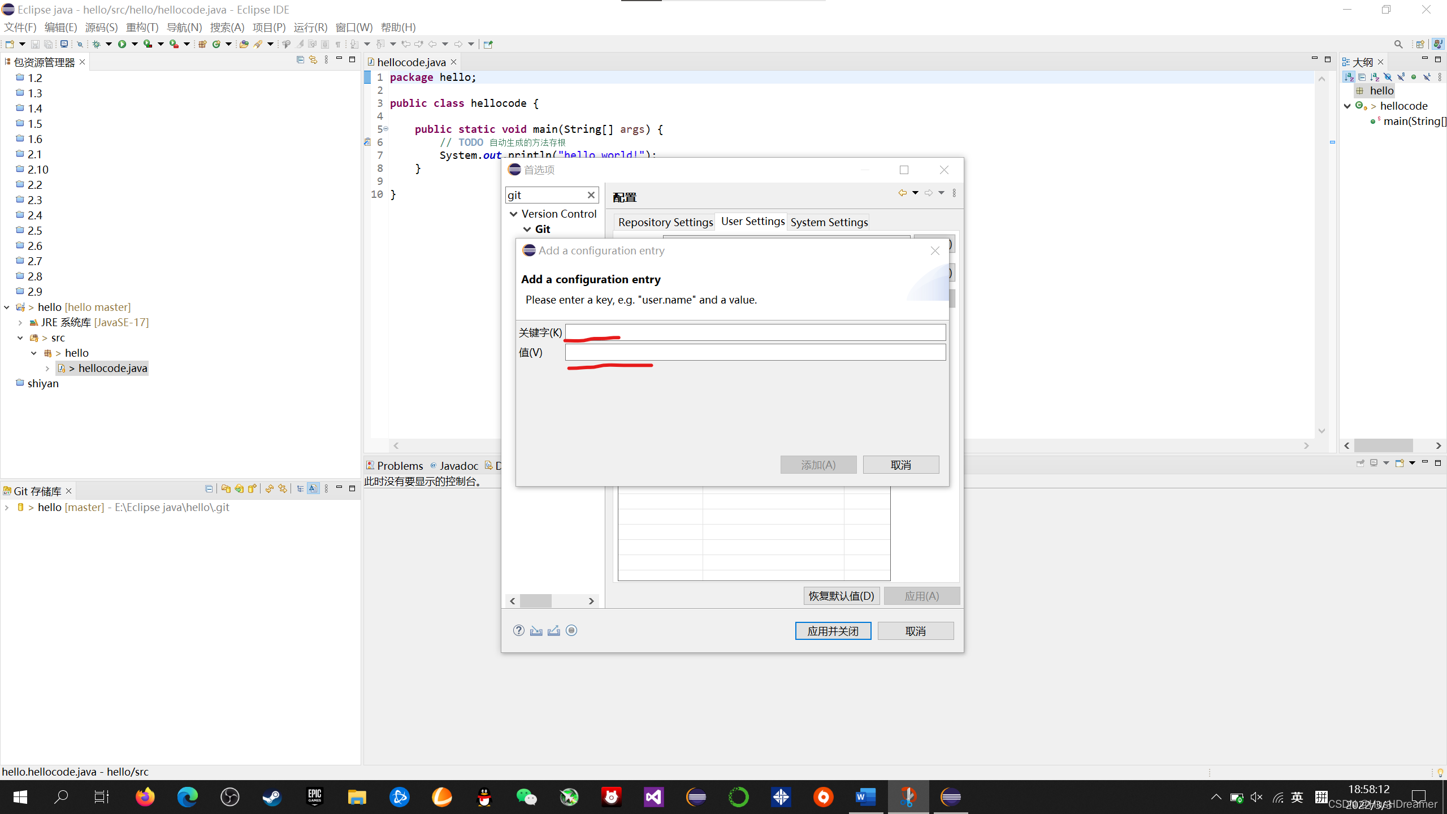Click the Debug bug icon in toolbar
The image size is (1447, 814).
96,44
